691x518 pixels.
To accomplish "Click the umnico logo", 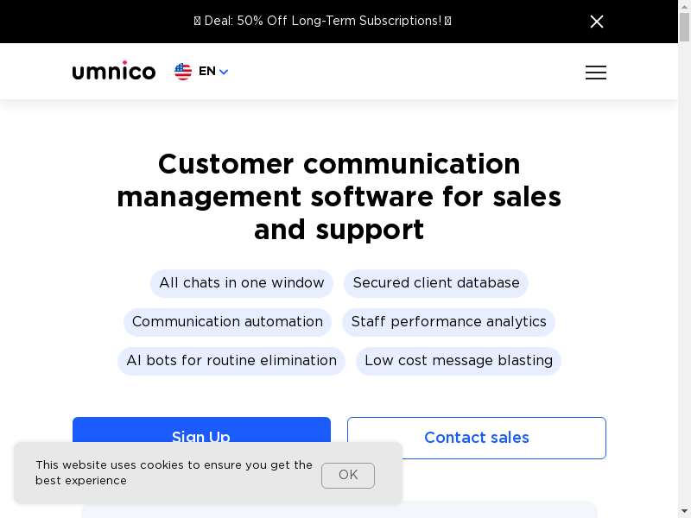I will (x=114, y=72).
